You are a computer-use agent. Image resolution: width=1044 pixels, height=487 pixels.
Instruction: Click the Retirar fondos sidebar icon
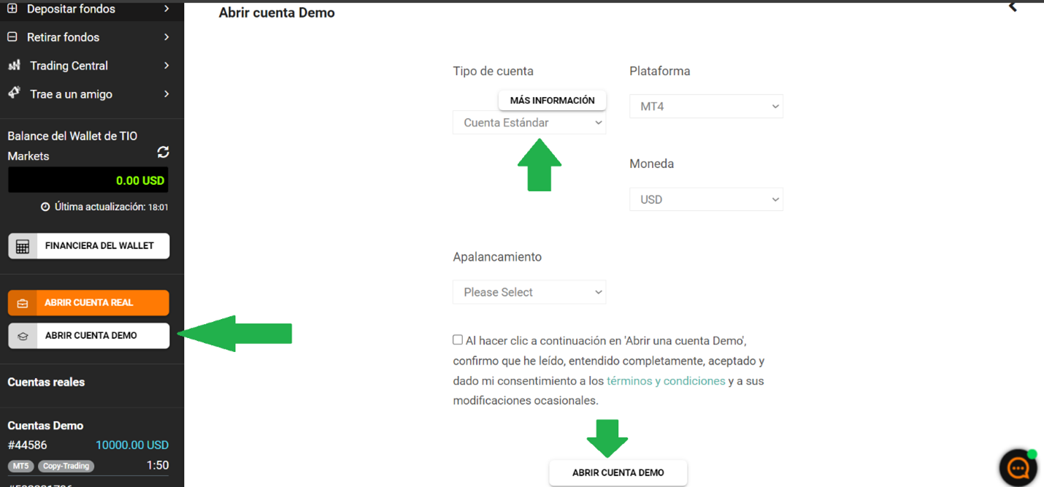tap(13, 37)
